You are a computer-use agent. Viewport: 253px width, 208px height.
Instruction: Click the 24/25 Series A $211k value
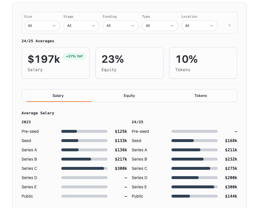pyautogui.click(x=231, y=150)
